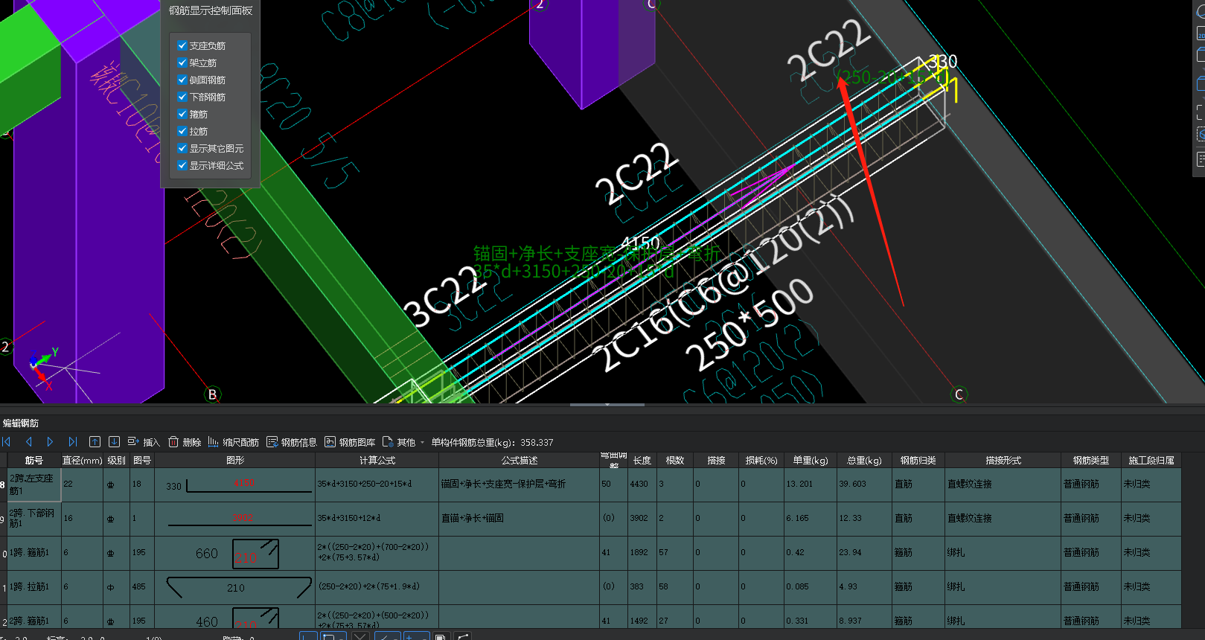Click formula 35*d+3150+12*d cell
The image size is (1205, 640).
click(377, 519)
